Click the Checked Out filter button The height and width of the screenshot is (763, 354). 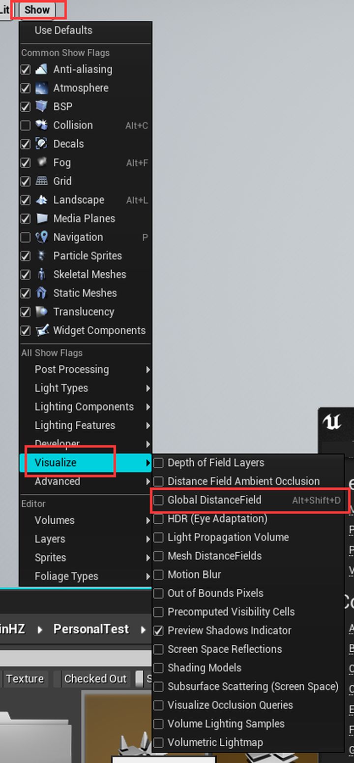pyautogui.click(x=95, y=679)
